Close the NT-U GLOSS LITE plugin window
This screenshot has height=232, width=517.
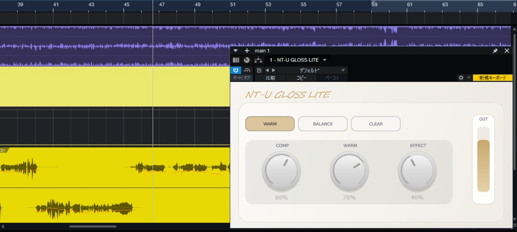click(507, 51)
